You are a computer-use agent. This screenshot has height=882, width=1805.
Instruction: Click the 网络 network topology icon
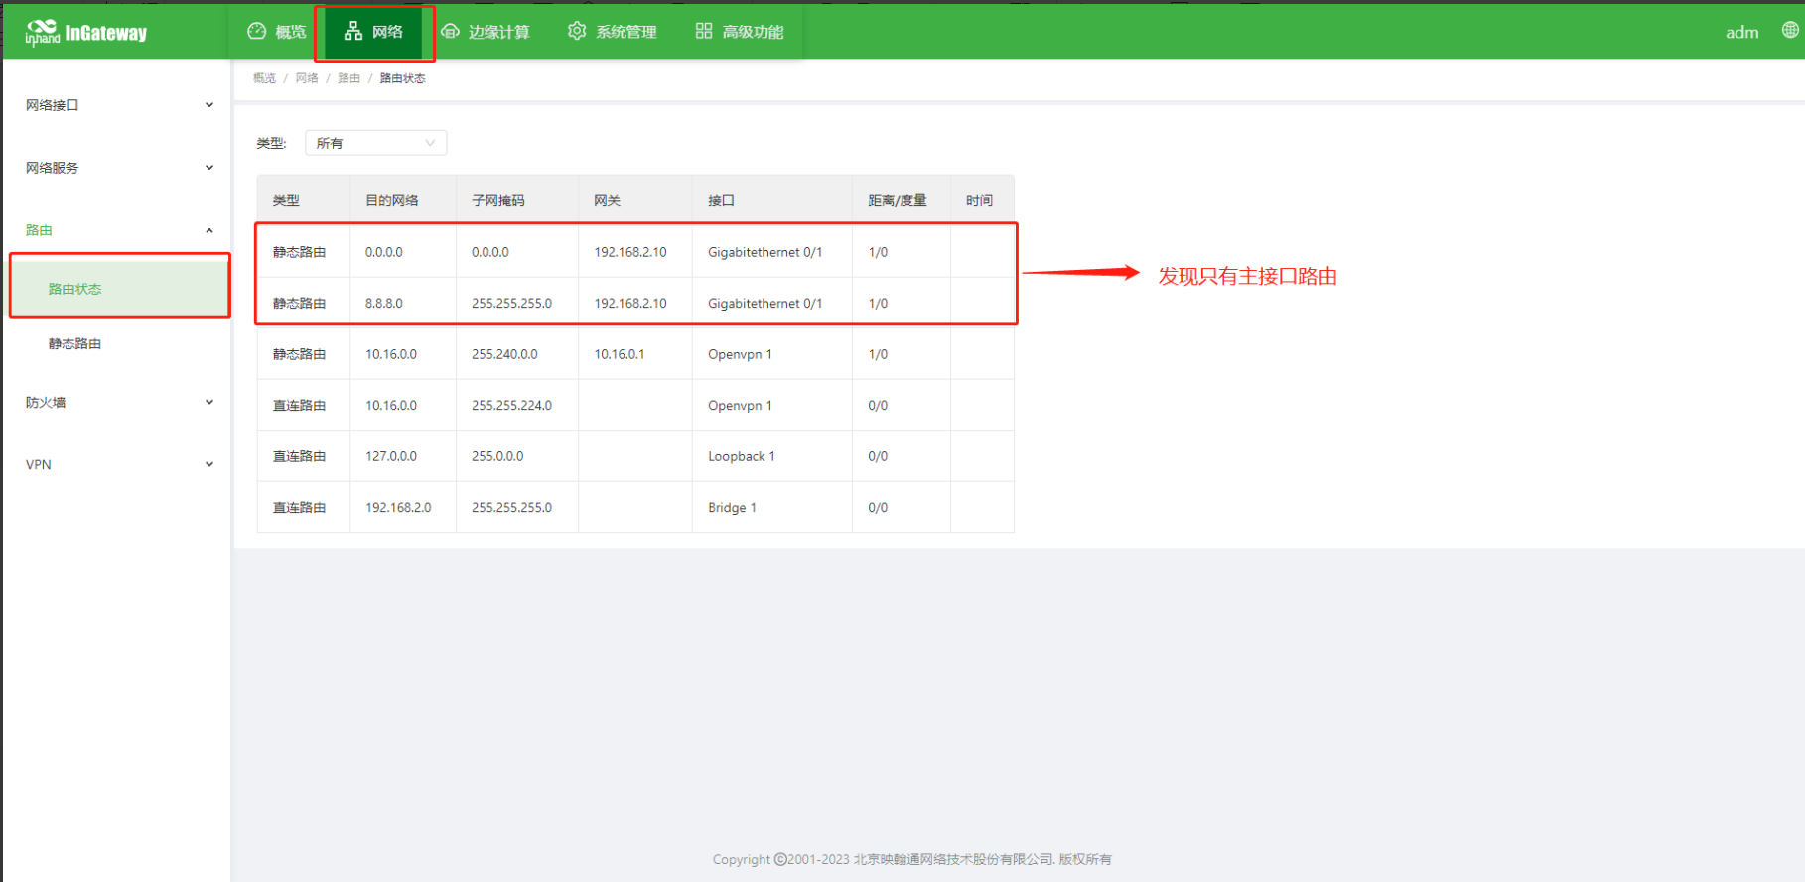click(x=353, y=32)
